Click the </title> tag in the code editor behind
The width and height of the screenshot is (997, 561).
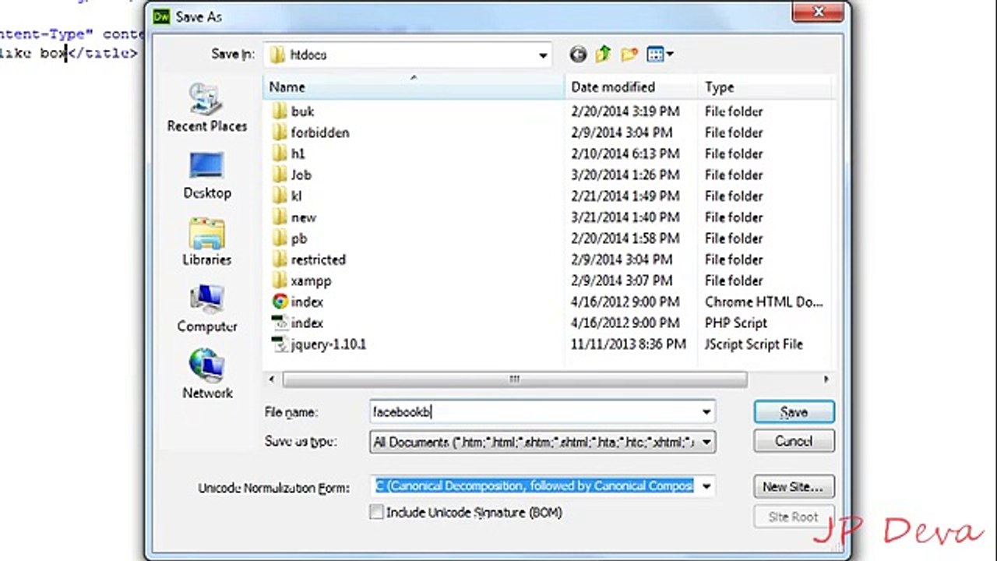(x=102, y=54)
